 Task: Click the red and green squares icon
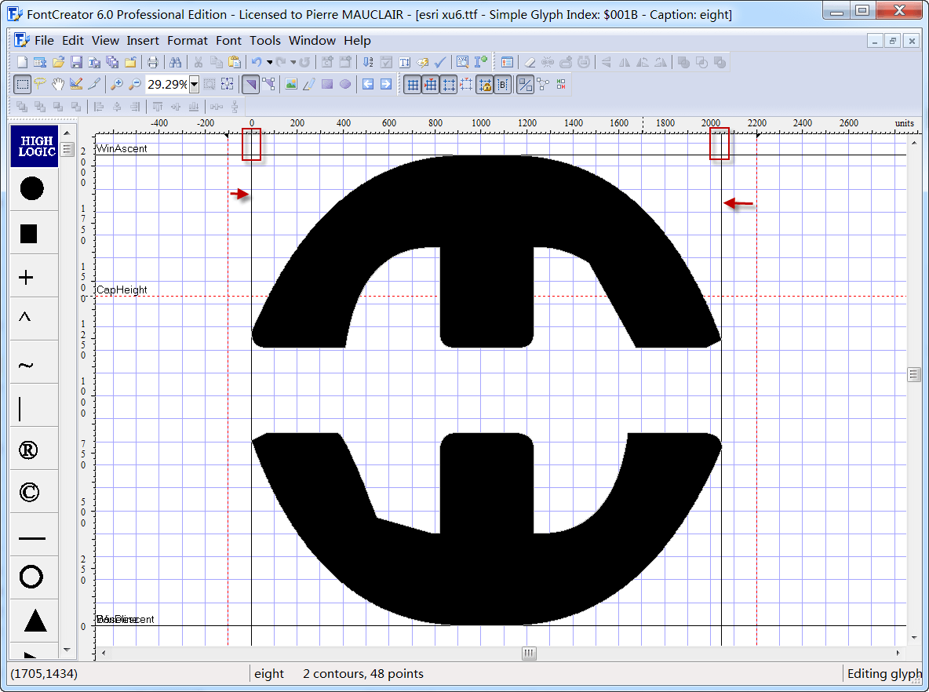pyautogui.click(x=561, y=84)
